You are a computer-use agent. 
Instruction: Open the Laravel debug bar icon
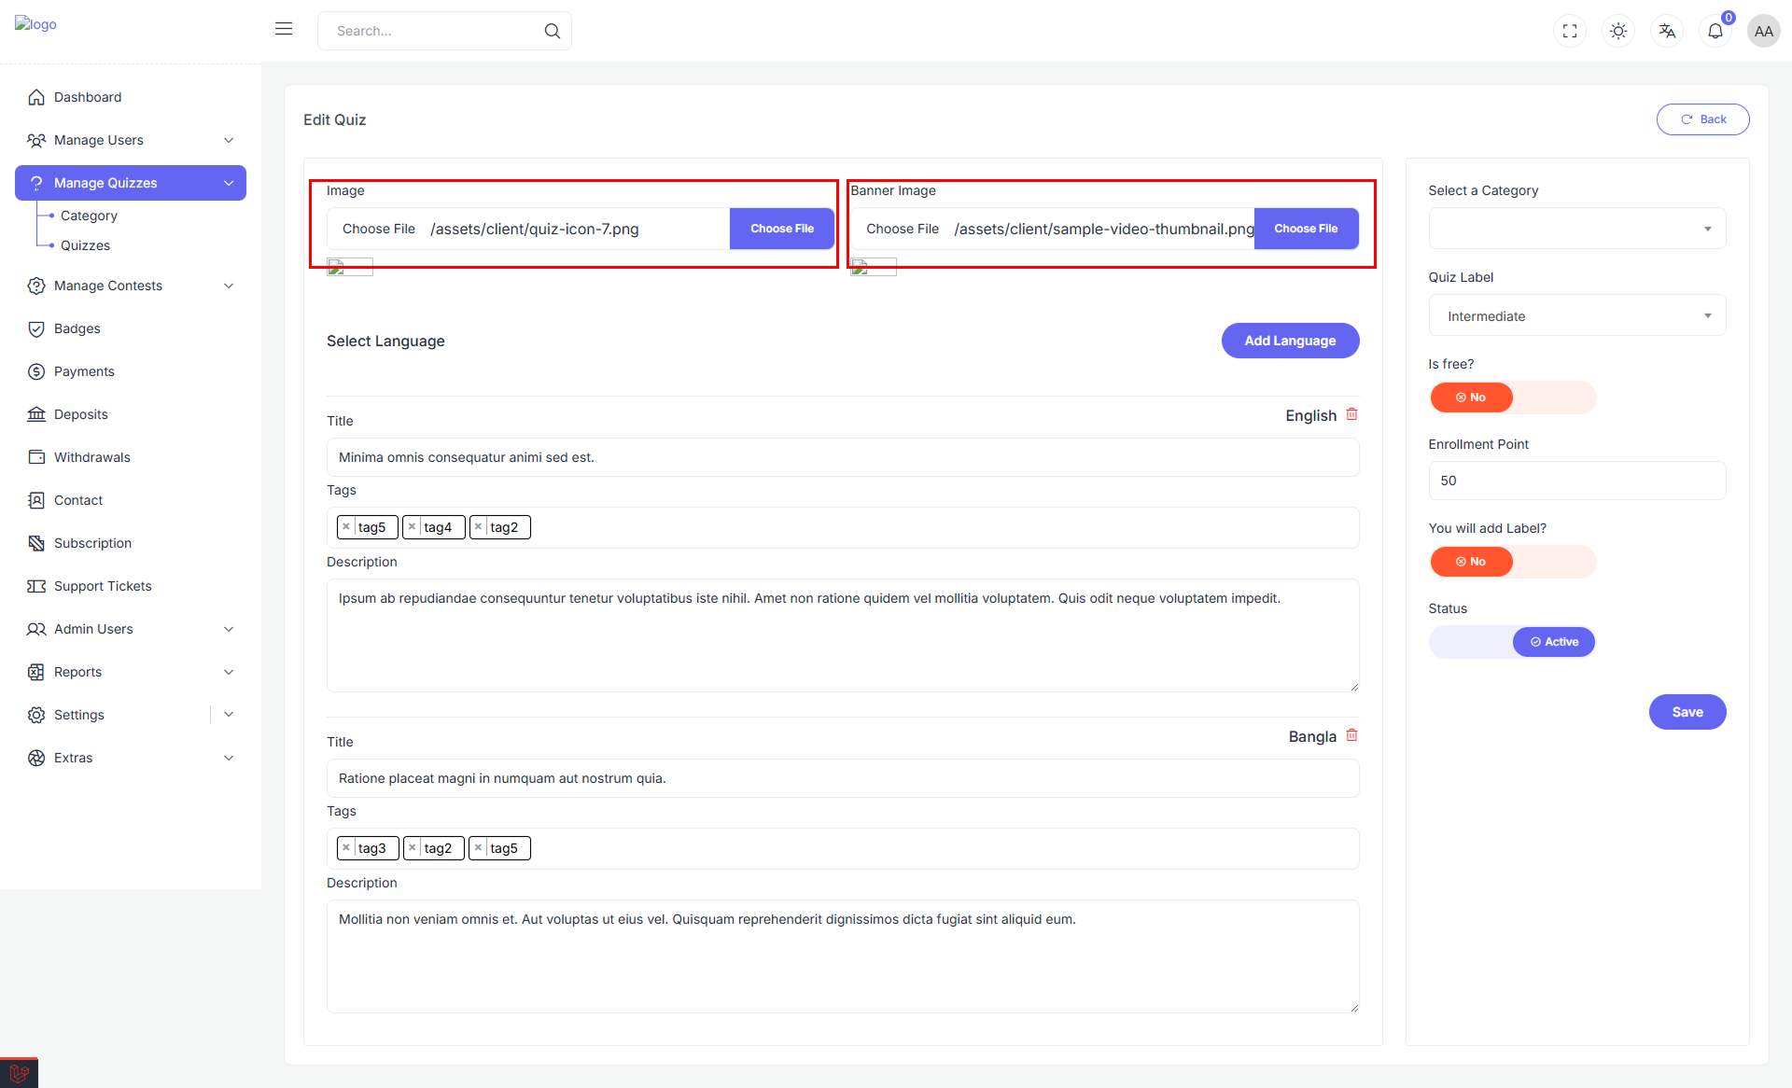coord(19,1073)
